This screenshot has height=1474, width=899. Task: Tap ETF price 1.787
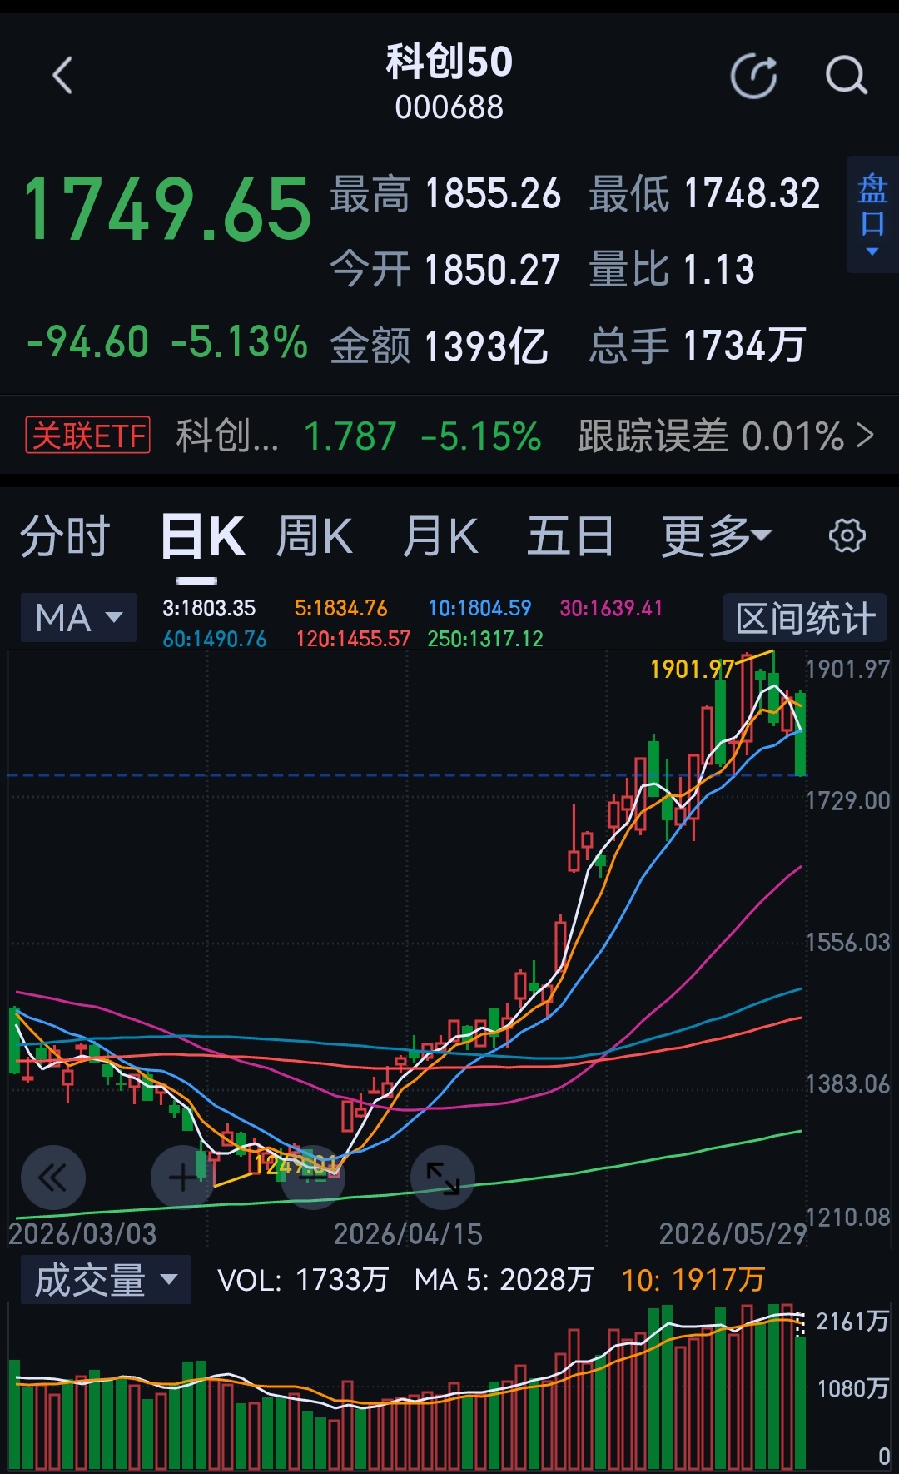coord(350,436)
